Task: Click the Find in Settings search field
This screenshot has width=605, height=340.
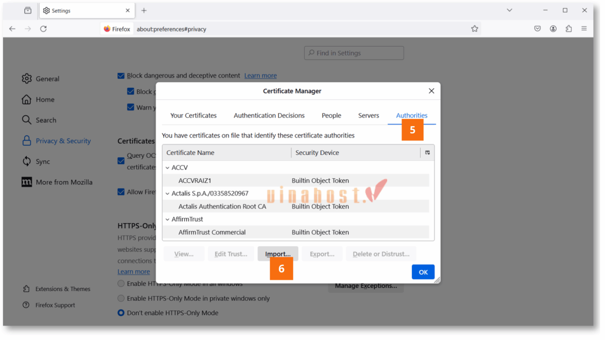Action: tap(353, 53)
